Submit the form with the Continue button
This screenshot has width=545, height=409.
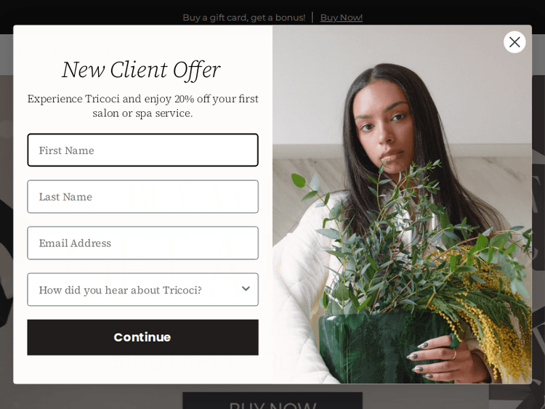143,337
